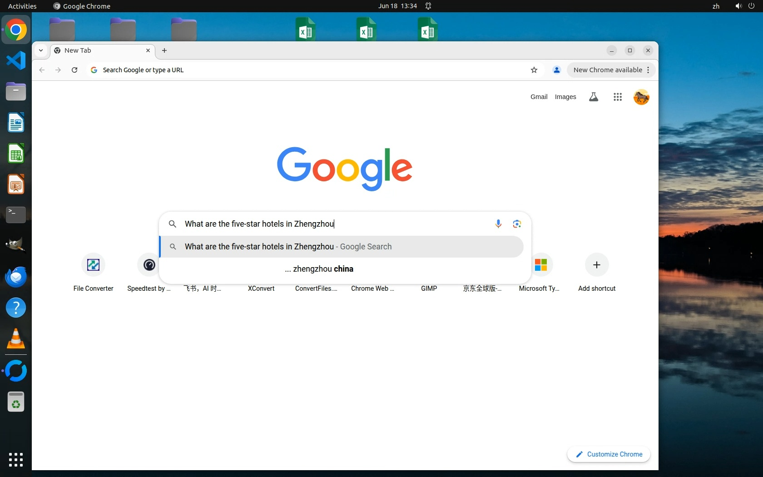Screen dimensions: 763x477
Task: Open the File Converter shortcut
Action: [x=93, y=265]
